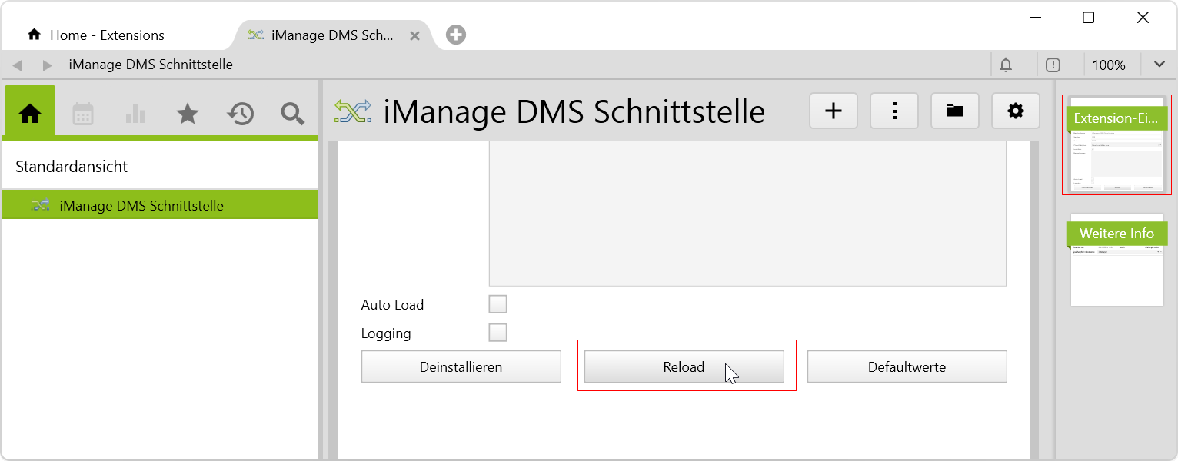
Task: Show favorites via star icon
Action: pos(188,114)
